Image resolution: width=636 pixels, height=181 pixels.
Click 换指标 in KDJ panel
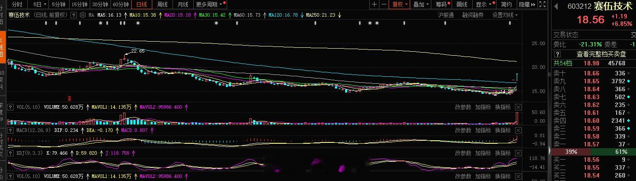pos(503,153)
